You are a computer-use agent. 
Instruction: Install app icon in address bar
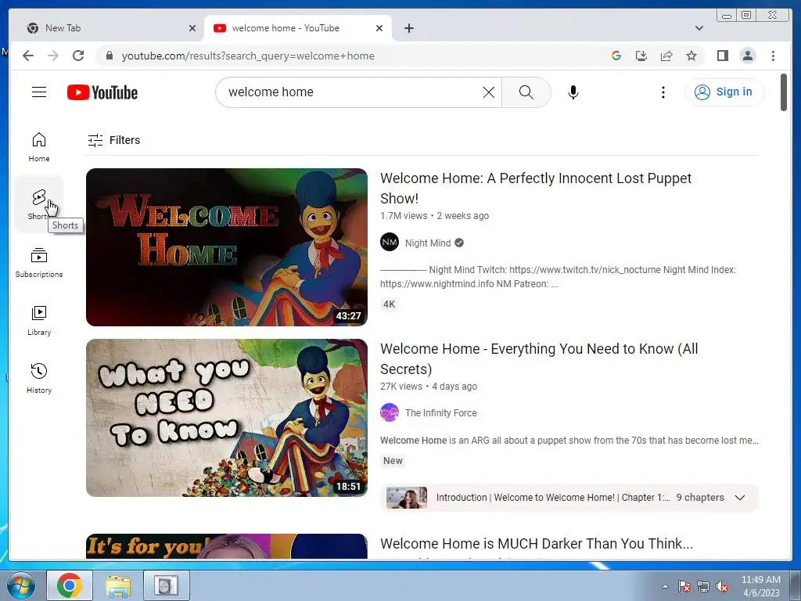pyautogui.click(x=641, y=56)
